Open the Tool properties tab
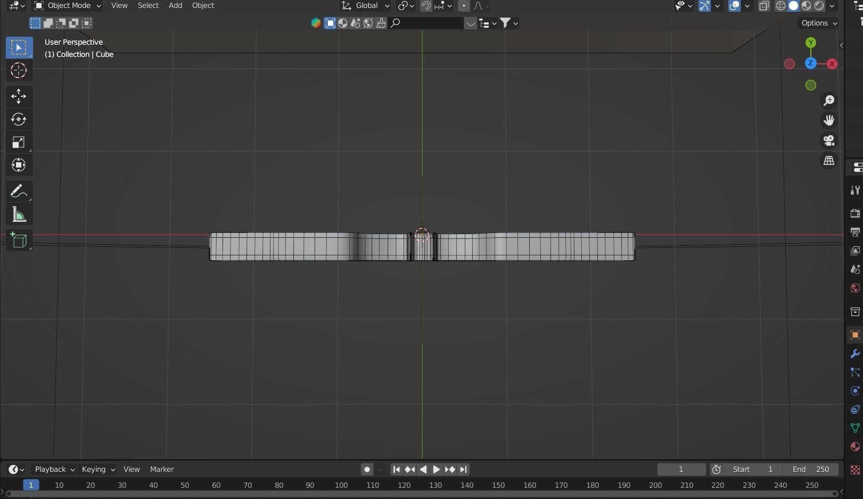The height and width of the screenshot is (499, 863). pyautogui.click(x=855, y=190)
